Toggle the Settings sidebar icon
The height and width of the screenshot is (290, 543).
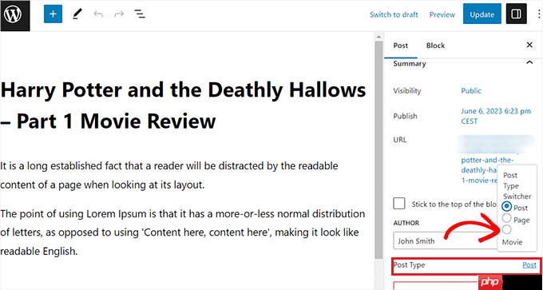tap(516, 14)
